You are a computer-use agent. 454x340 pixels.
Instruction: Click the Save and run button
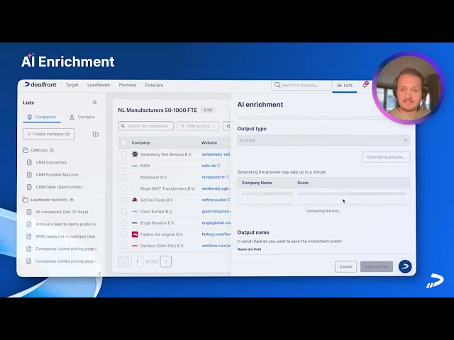(x=377, y=266)
